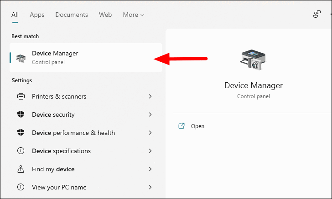Open View your PC name setting
The image size is (332, 199).
85,187
